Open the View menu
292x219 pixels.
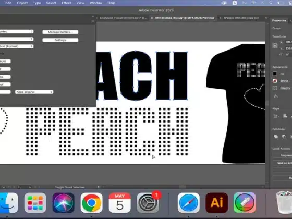(80, 3)
